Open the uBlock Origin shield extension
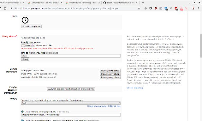This screenshot has width=202, height=126. click(x=156, y=9)
